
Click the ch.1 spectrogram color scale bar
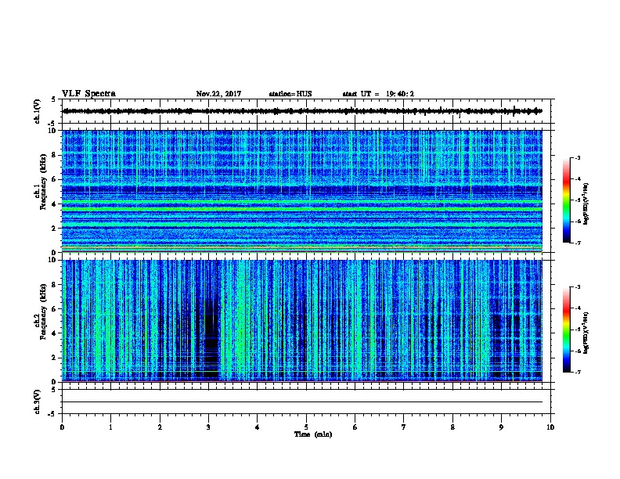[x=566, y=200]
